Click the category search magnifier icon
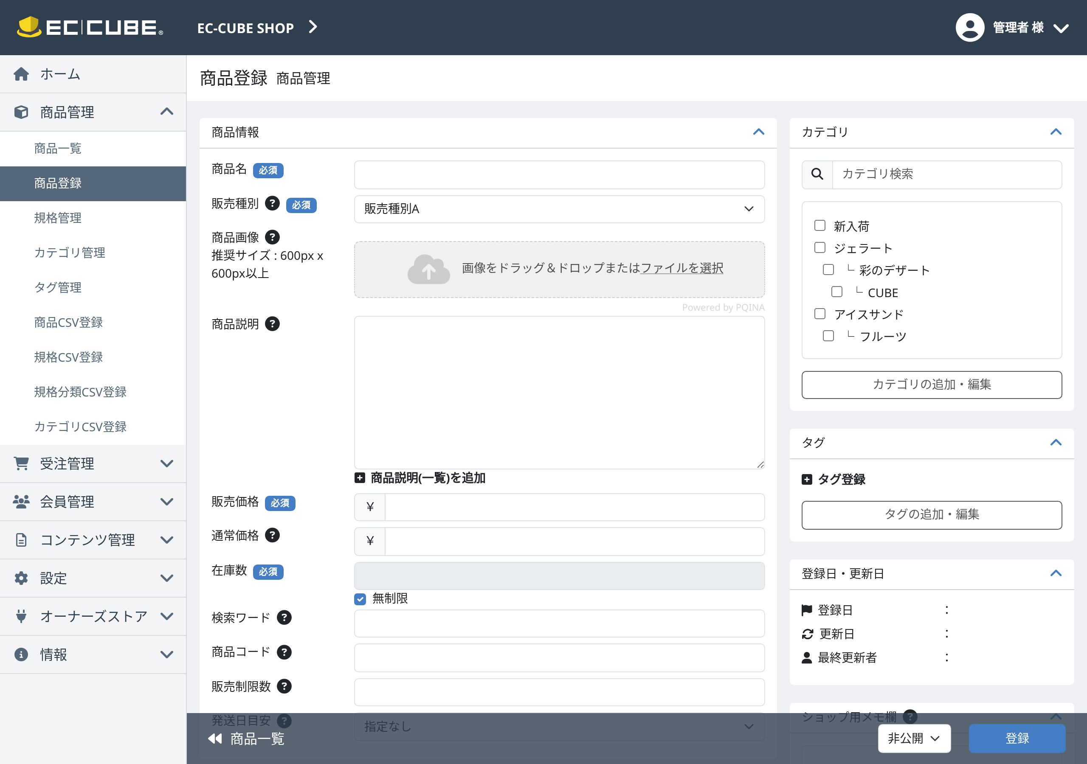This screenshot has height=764, width=1087. 817,174
